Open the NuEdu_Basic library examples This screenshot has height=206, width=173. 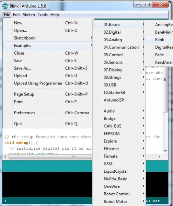(x=119, y=179)
